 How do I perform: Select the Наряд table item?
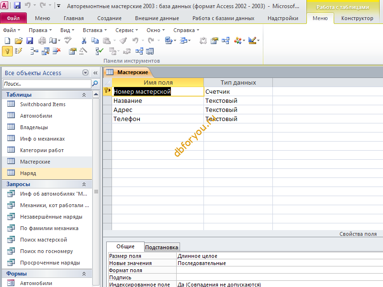tap(47, 173)
